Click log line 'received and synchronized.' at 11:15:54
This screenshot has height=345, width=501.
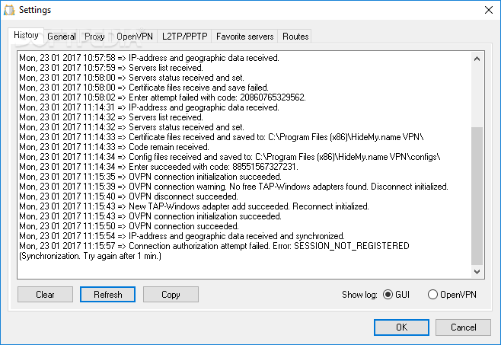182,236
